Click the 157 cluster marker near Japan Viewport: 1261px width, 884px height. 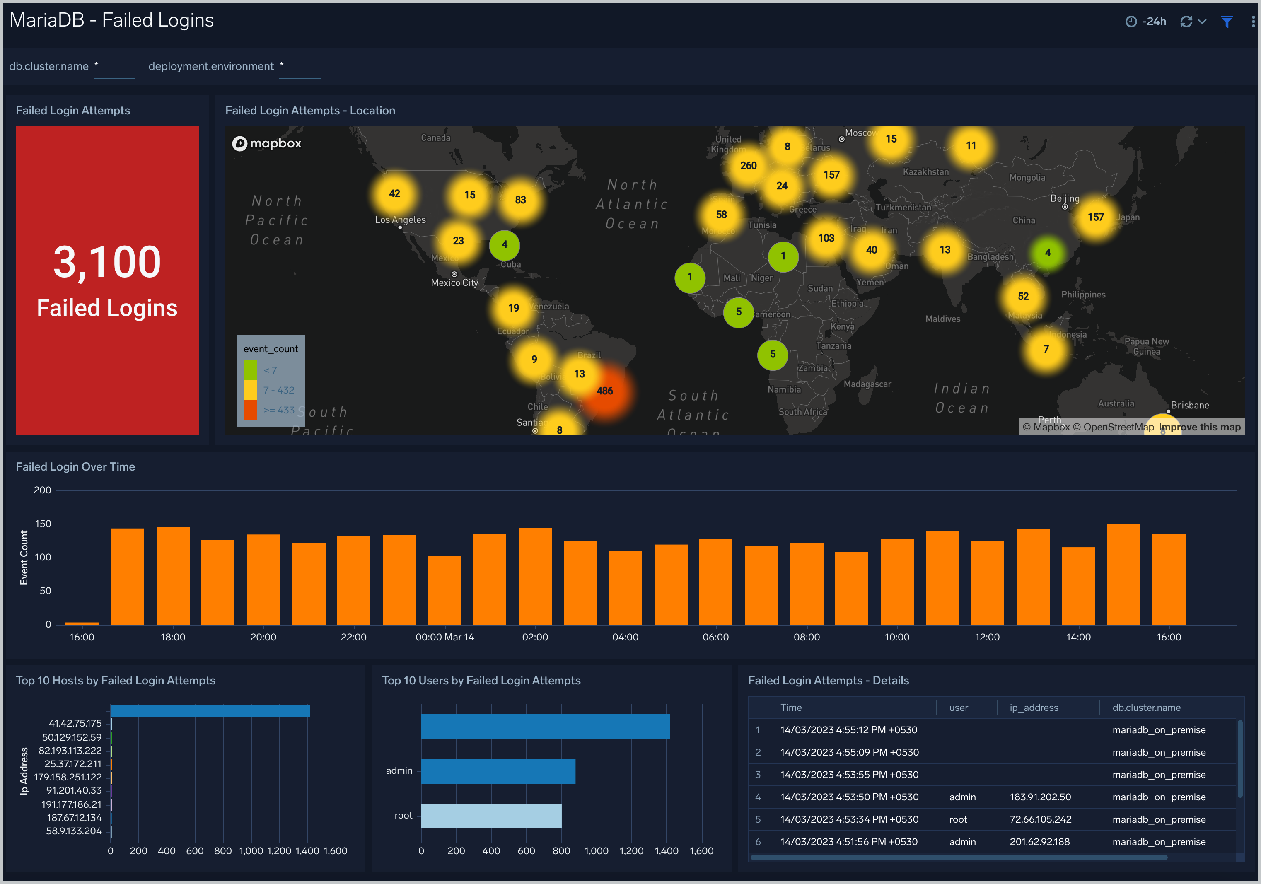pyautogui.click(x=1096, y=217)
